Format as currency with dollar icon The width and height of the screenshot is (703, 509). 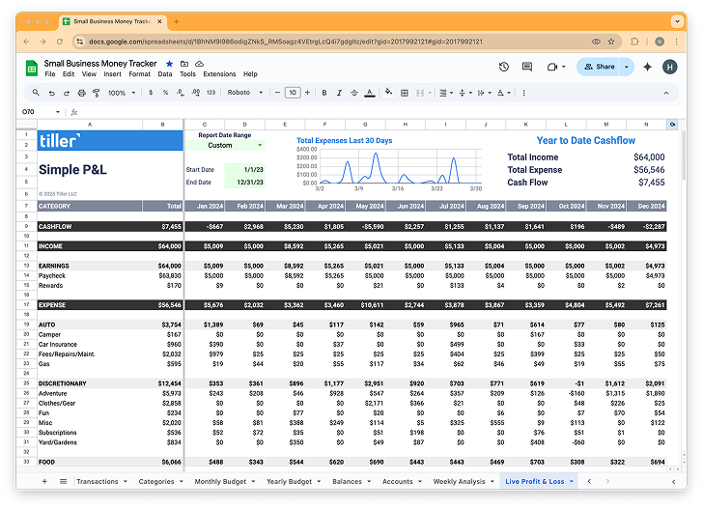[151, 93]
